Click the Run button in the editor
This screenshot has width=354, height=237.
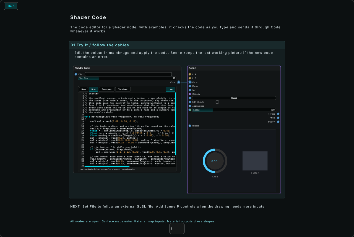coord(93,89)
